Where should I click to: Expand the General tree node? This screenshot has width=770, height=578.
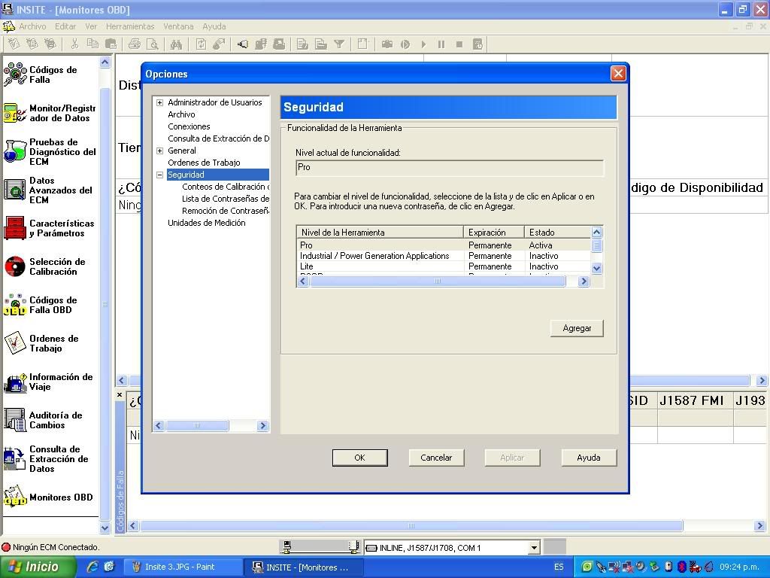point(159,151)
